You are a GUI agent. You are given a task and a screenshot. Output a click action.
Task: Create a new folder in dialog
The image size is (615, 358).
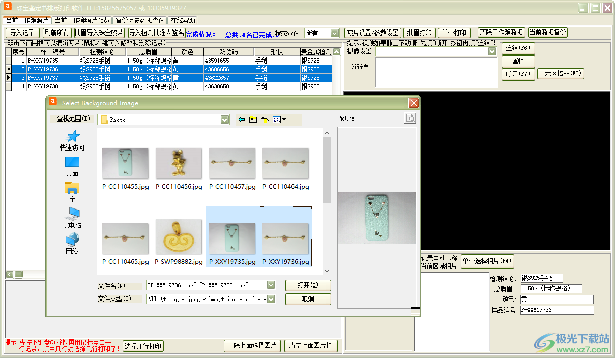265,120
